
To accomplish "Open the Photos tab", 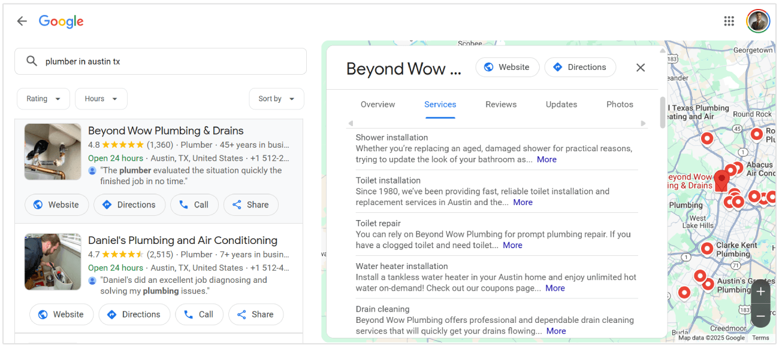I will (x=620, y=104).
